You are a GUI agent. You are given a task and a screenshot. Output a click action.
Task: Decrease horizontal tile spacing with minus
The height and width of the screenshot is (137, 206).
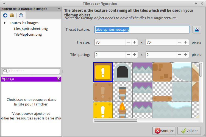(129, 55)
